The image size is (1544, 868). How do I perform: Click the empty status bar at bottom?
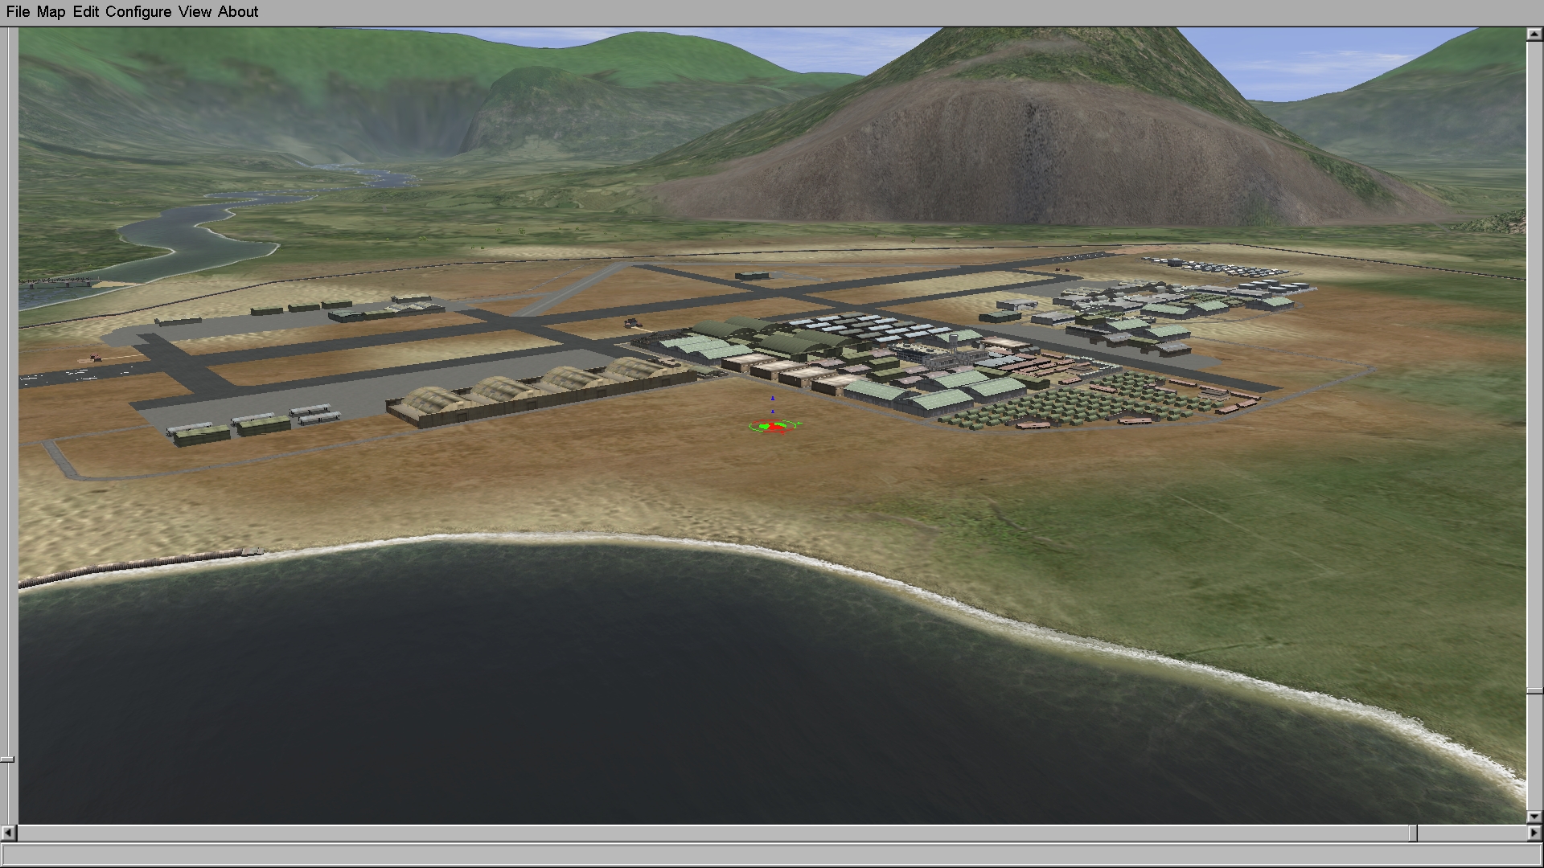[772, 854]
